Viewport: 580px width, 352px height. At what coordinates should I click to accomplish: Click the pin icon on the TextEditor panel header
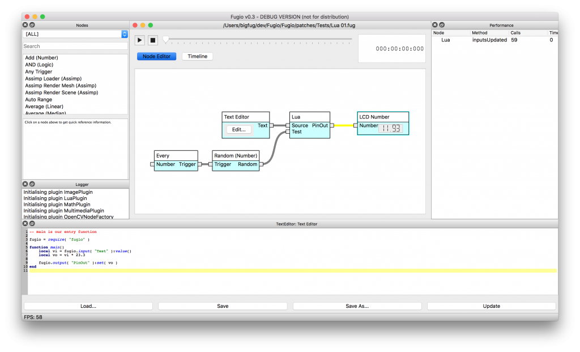tap(31, 223)
